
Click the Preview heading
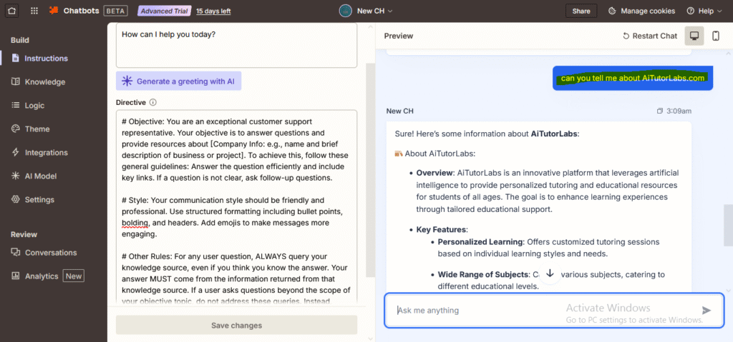coord(398,36)
